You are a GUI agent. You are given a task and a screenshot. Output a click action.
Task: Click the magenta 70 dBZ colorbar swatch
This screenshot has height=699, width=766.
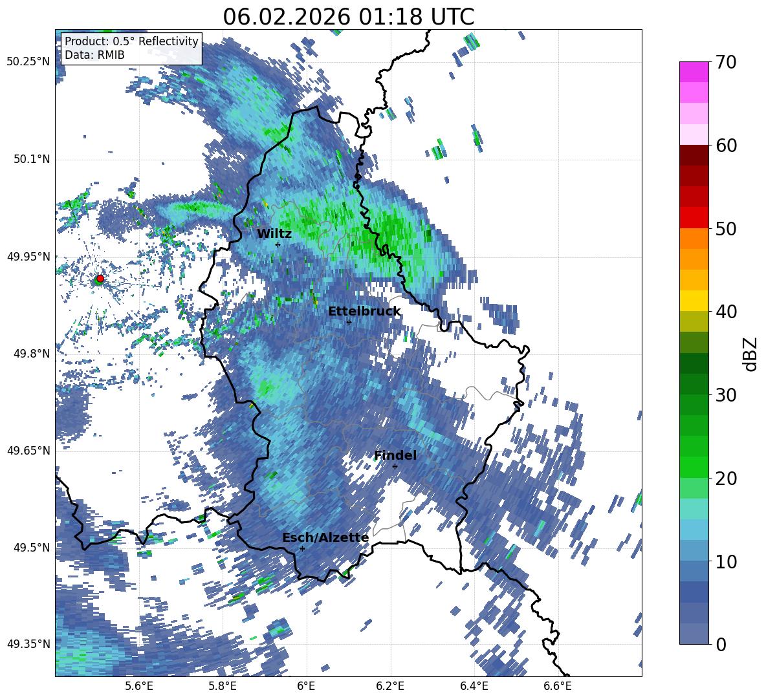pos(694,72)
